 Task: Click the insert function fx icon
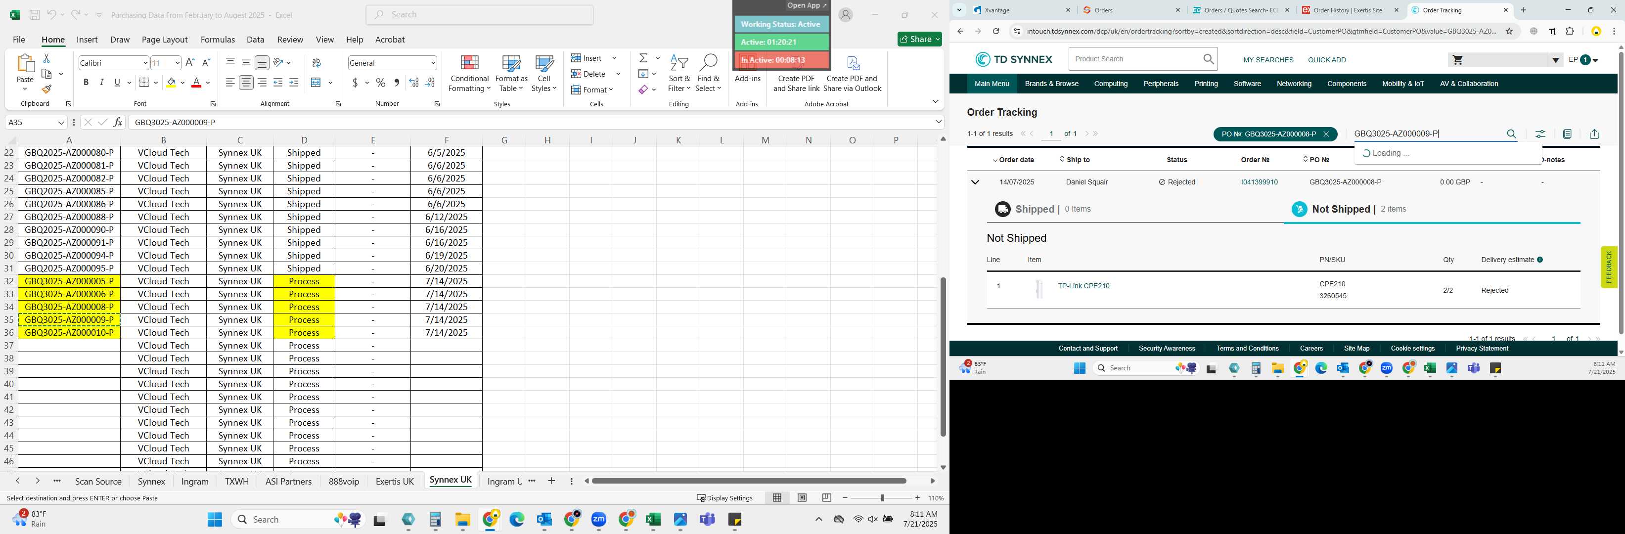point(118,122)
